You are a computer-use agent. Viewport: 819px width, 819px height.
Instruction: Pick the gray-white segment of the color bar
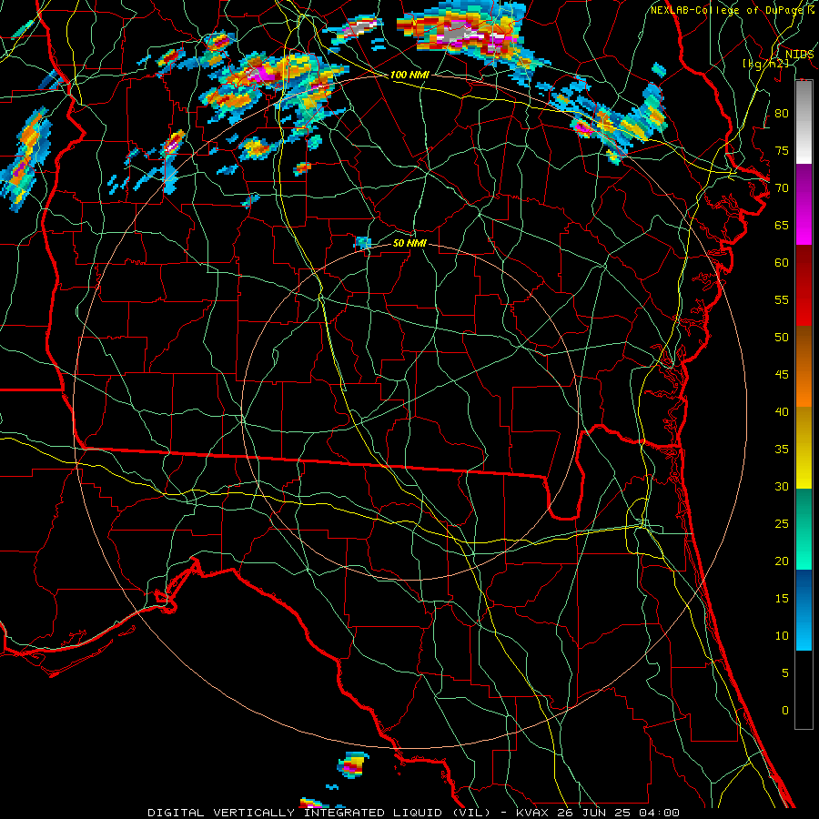pos(804,123)
